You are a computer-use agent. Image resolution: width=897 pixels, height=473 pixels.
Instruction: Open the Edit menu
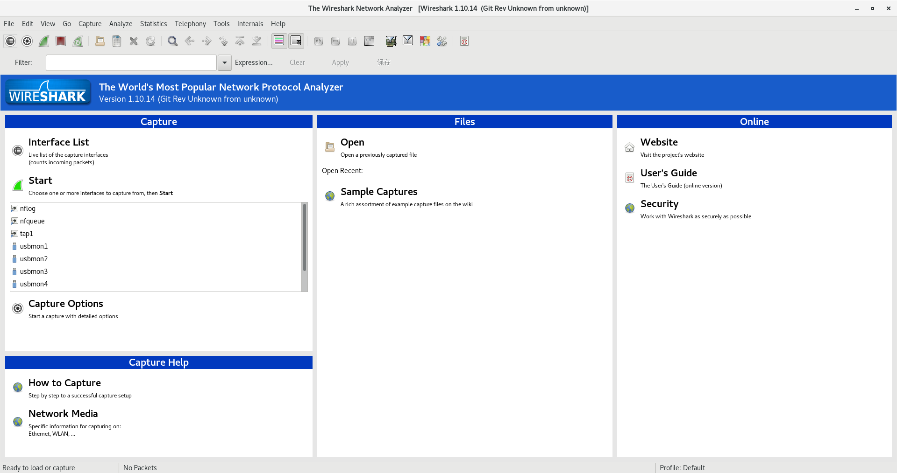[x=28, y=24]
